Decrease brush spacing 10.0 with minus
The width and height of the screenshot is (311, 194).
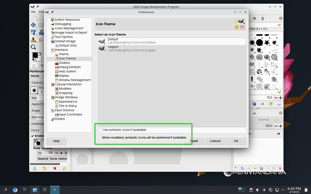276,98
